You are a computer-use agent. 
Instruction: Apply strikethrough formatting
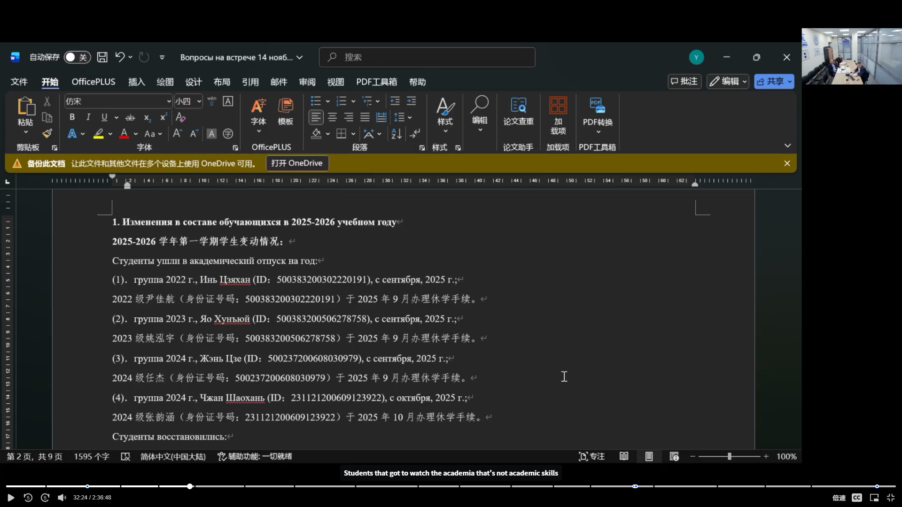pyautogui.click(x=130, y=117)
